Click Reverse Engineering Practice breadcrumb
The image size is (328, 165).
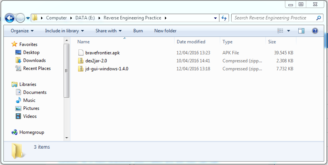[133, 18]
